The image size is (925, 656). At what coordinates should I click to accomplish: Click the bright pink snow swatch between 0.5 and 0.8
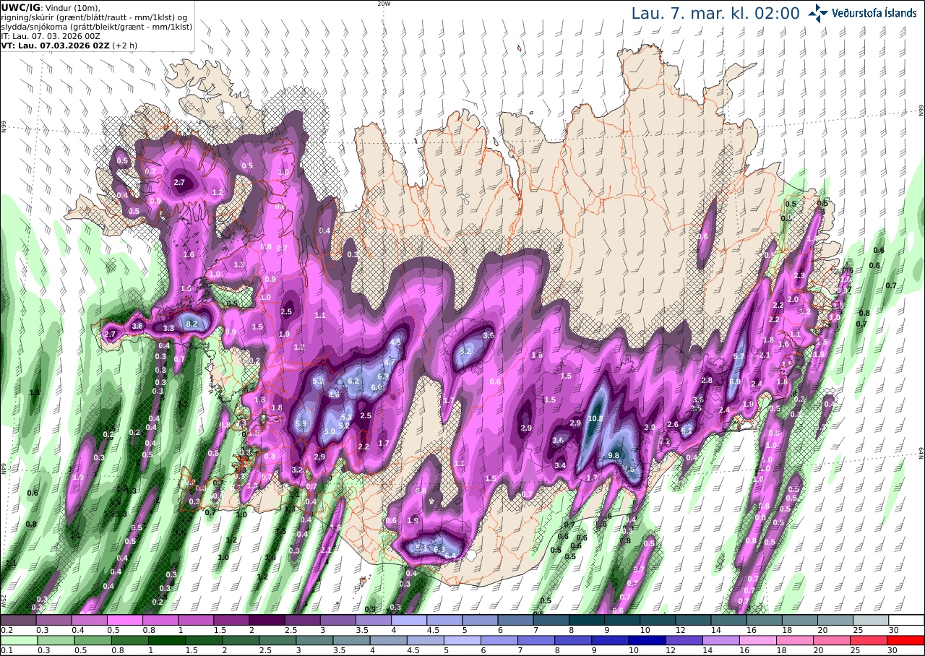pos(124,620)
